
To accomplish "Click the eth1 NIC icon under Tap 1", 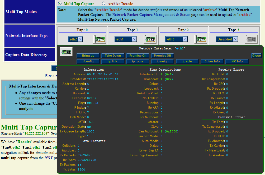I will pyautogui.click(x=150, y=39).
